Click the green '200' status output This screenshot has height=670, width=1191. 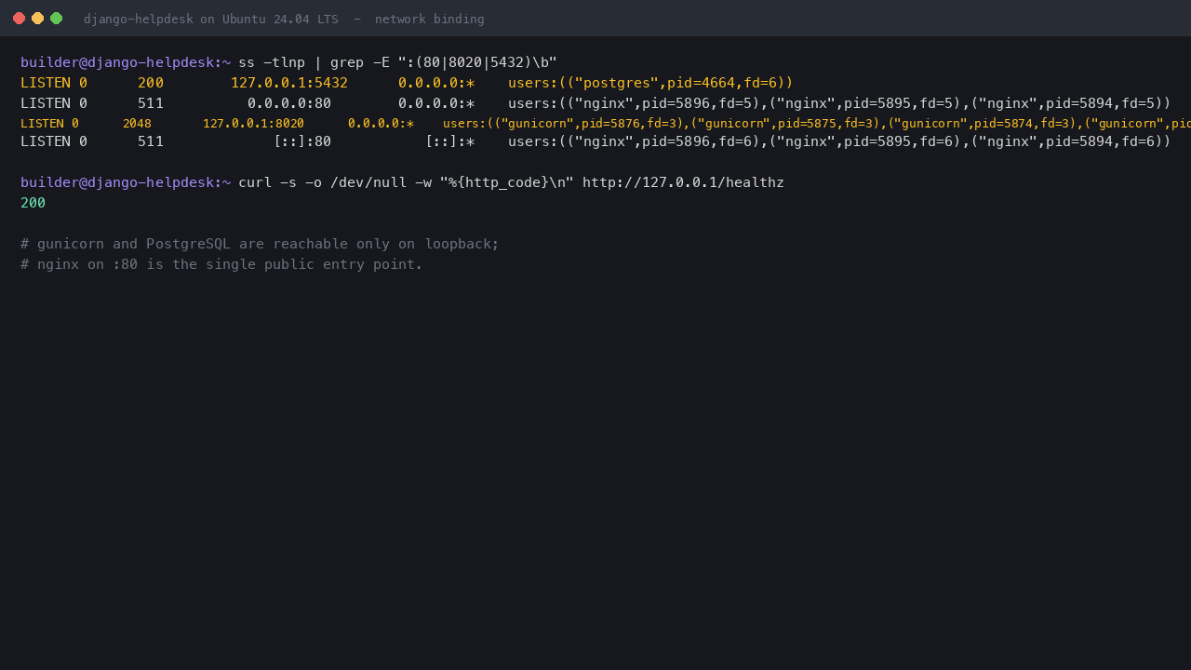pos(33,203)
